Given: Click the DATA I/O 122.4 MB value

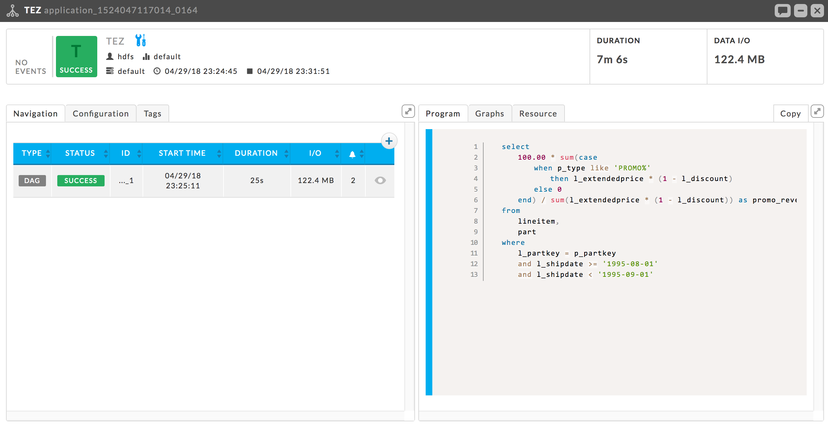Looking at the screenshot, I should (739, 60).
